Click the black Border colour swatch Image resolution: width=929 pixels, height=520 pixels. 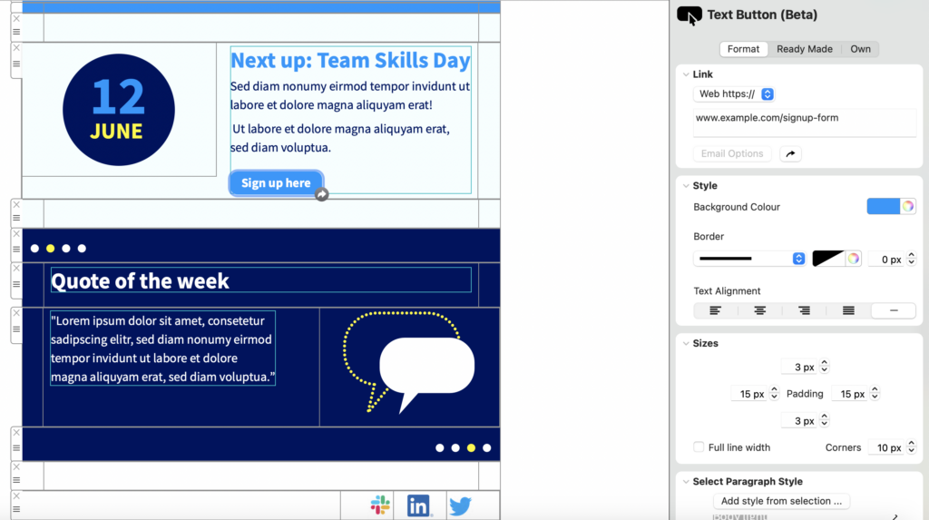828,259
